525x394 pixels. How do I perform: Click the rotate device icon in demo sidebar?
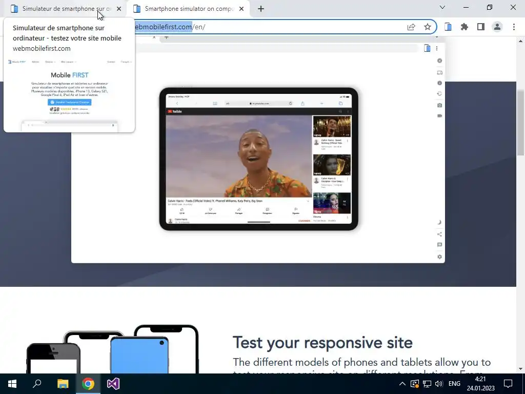click(439, 94)
